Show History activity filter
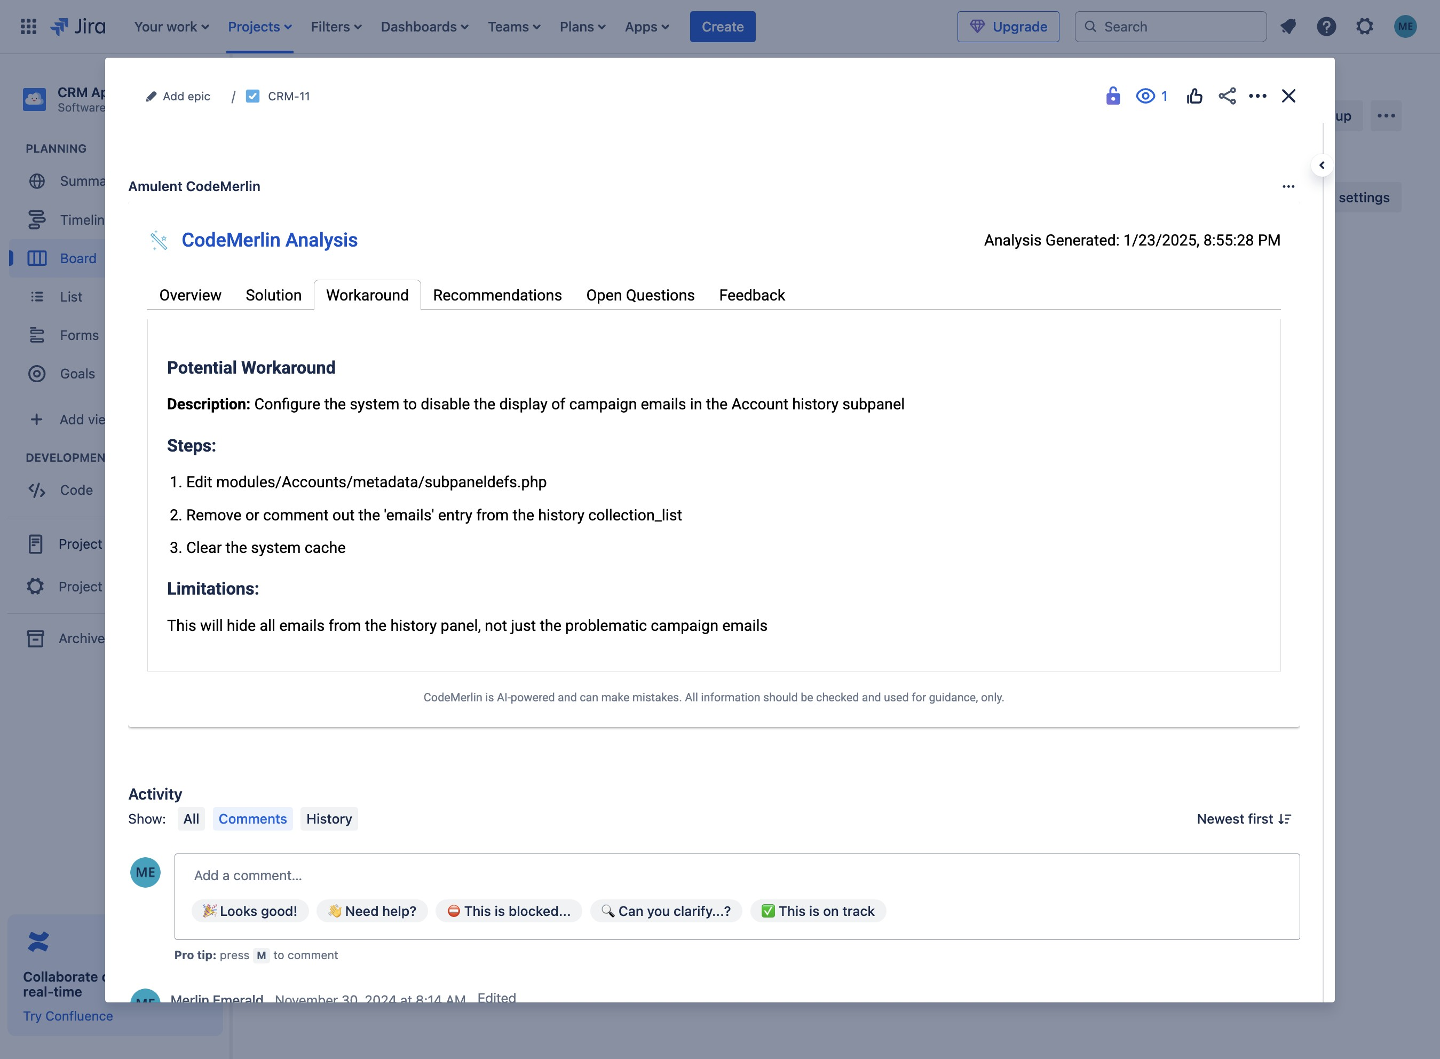Viewport: 1440px width, 1059px height. (329, 819)
